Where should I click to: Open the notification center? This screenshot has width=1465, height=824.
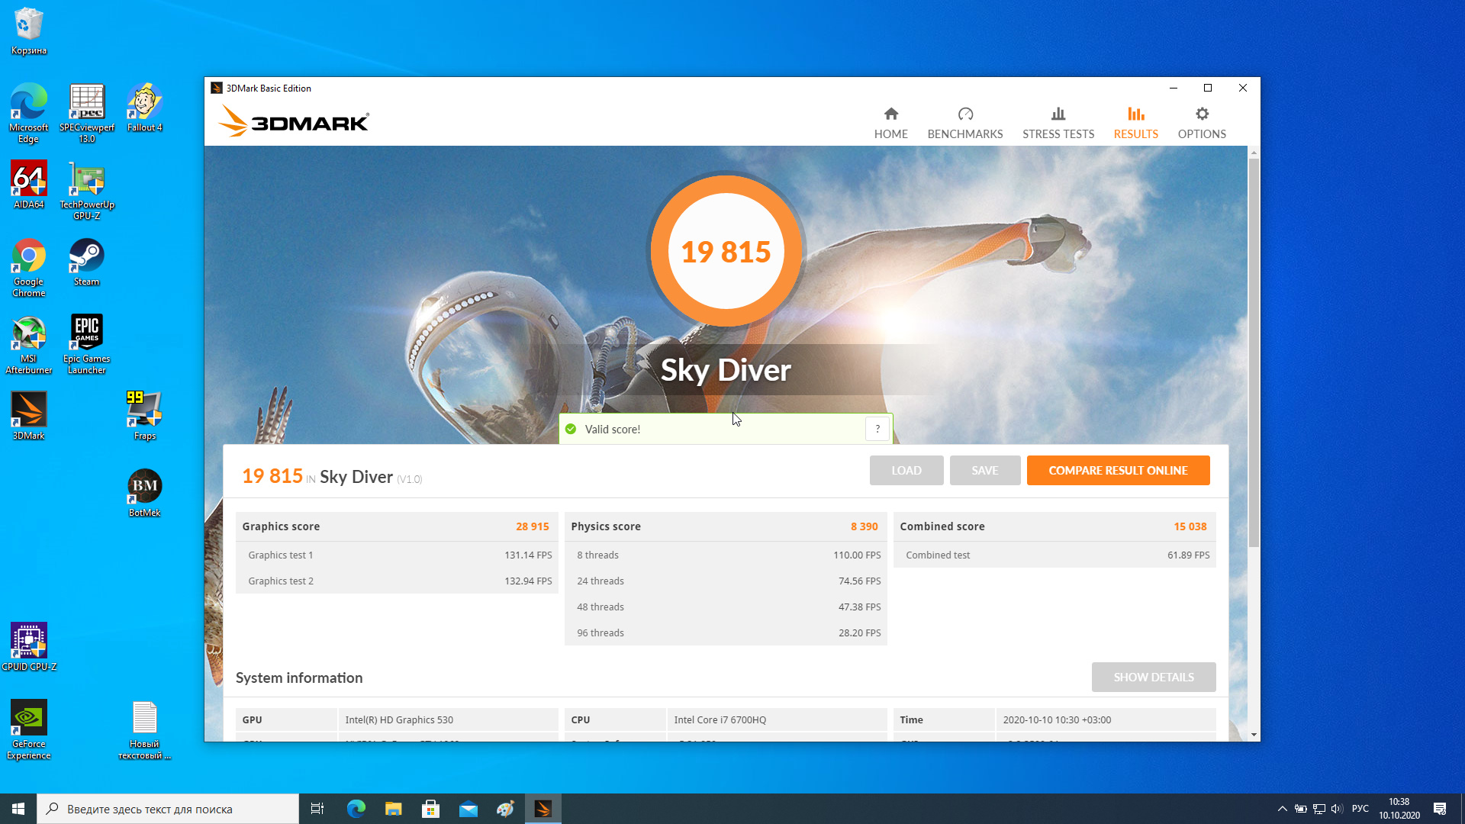point(1440,809)
